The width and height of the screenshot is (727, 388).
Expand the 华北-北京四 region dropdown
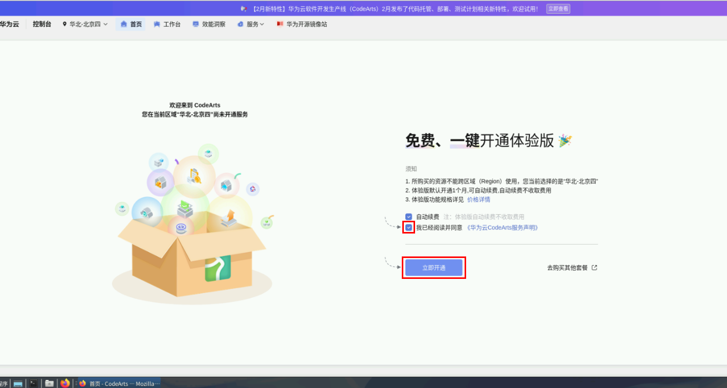click(85, 24)
